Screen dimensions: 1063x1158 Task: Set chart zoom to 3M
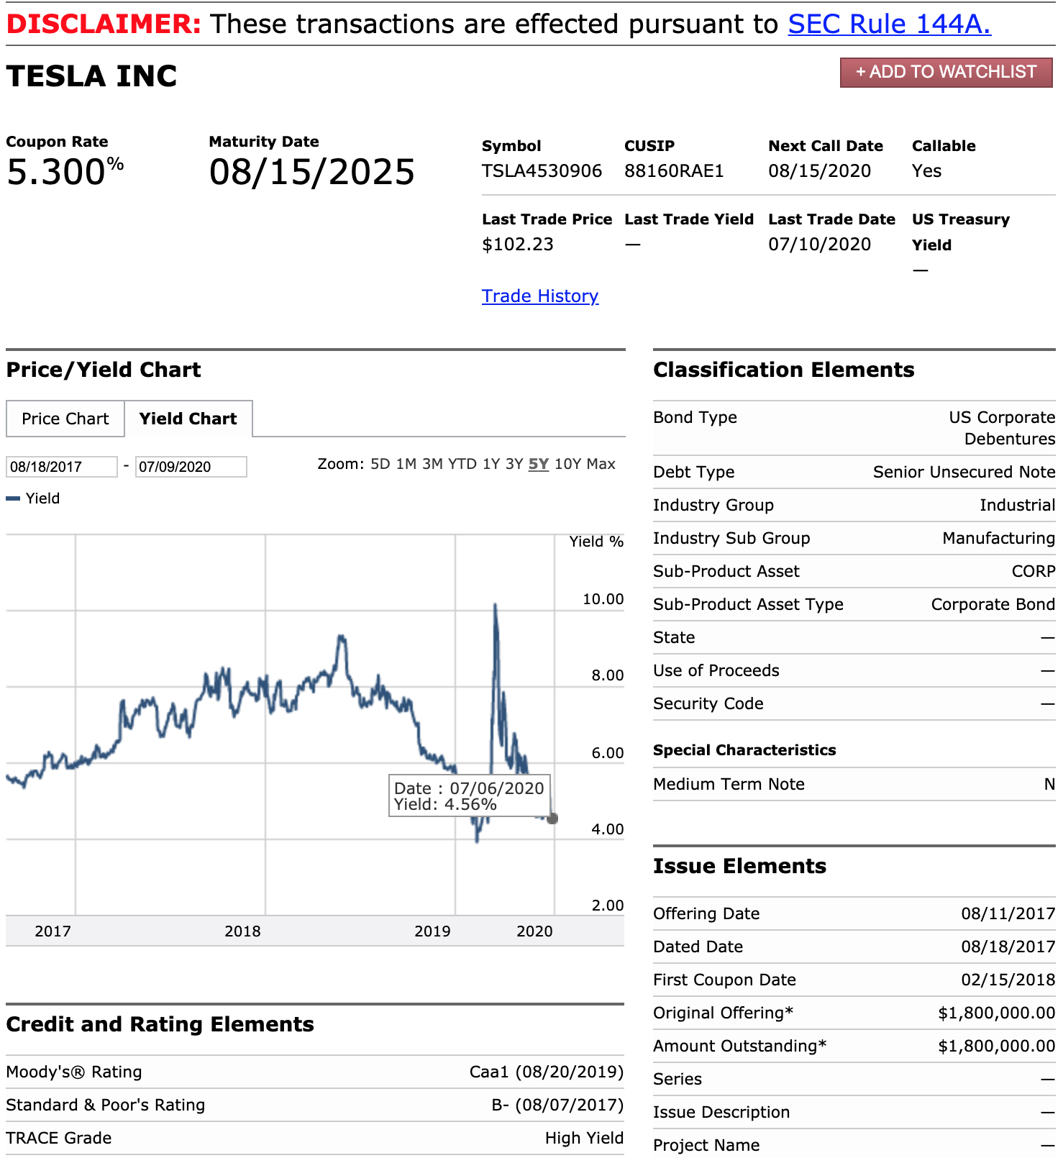pyautogui.click(x=433, y=464)
